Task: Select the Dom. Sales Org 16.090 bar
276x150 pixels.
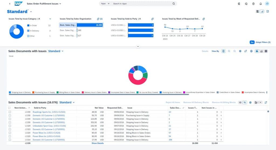Action: 90,25
